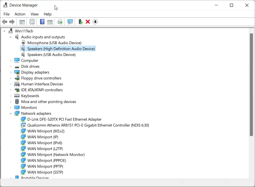Select WAN Miniport (SSTP)
This screenshot has width=255, height=187.
(x=45, y=172)
